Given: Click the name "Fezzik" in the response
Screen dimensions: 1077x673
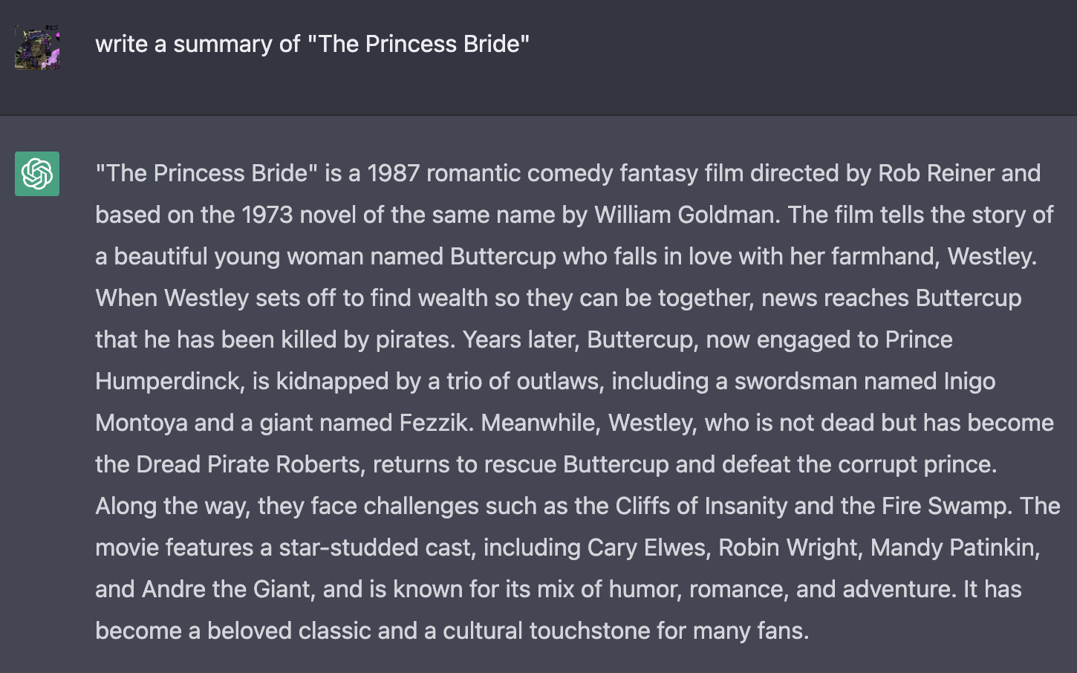Looking at the screenshot, I should point(434,423).
